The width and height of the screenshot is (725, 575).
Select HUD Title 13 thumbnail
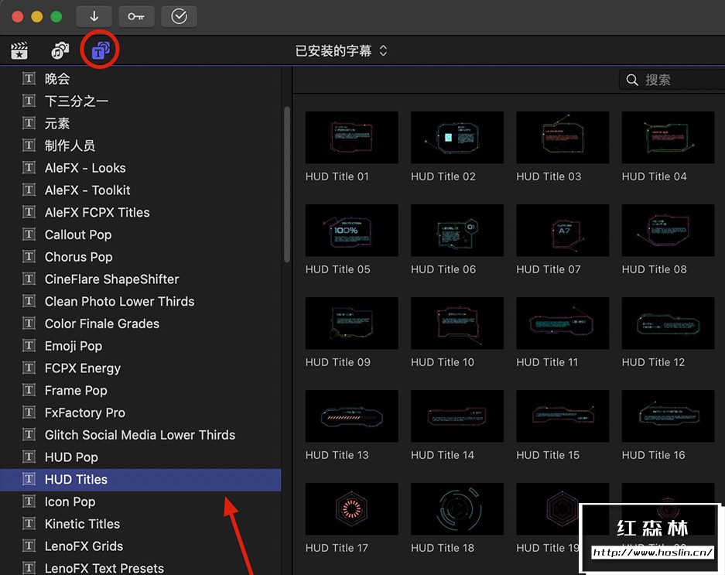point(352,416)
